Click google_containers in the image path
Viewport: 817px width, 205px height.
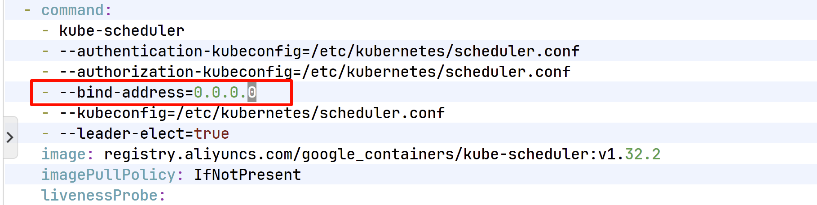378,154
